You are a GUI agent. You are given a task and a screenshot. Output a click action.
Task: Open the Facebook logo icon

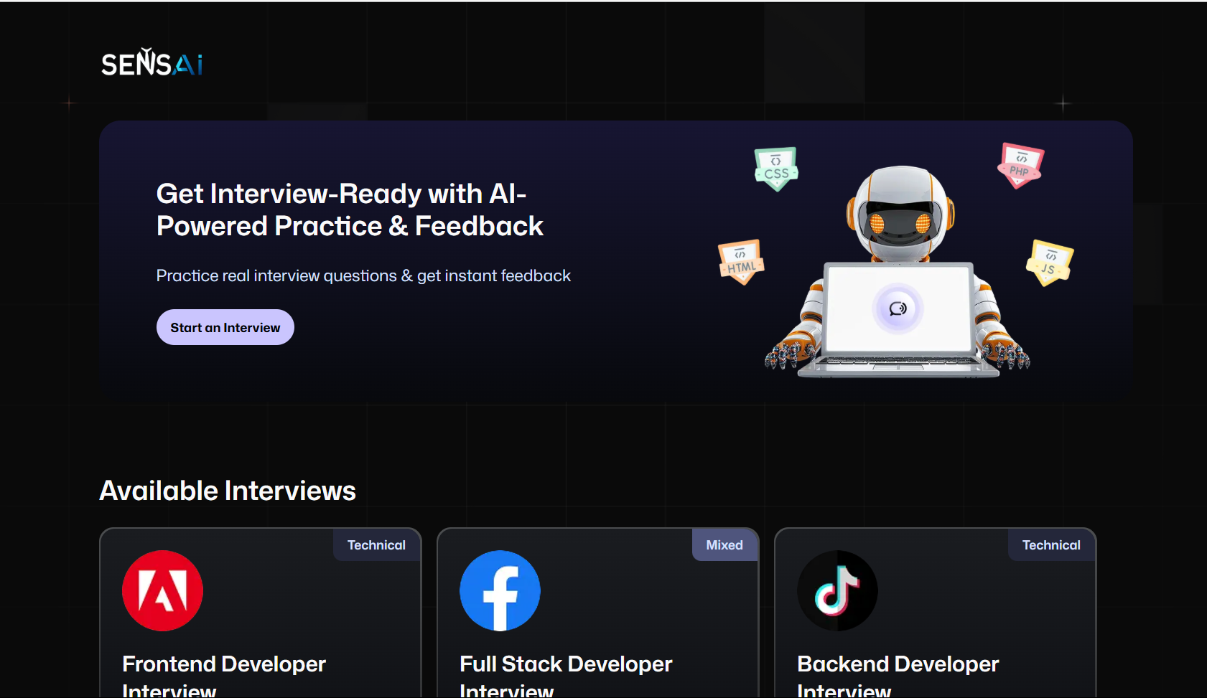tap(500, 590)
